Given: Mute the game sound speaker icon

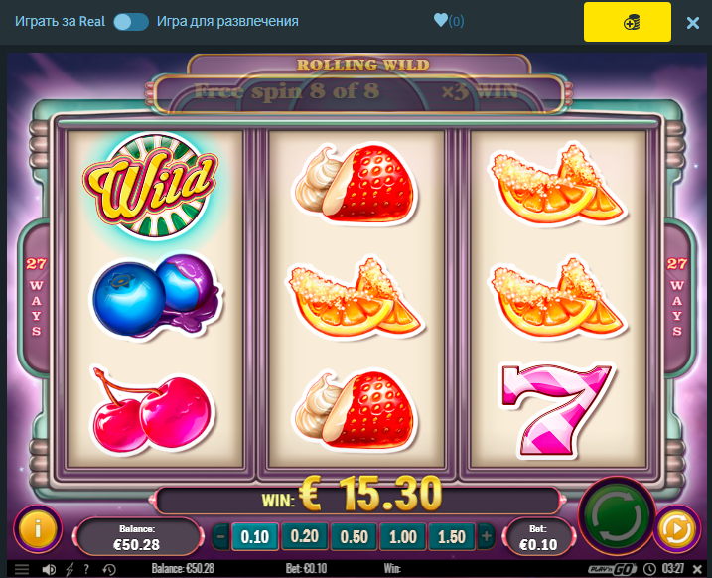Looking at the screenshot, I should tap(49, 569).
